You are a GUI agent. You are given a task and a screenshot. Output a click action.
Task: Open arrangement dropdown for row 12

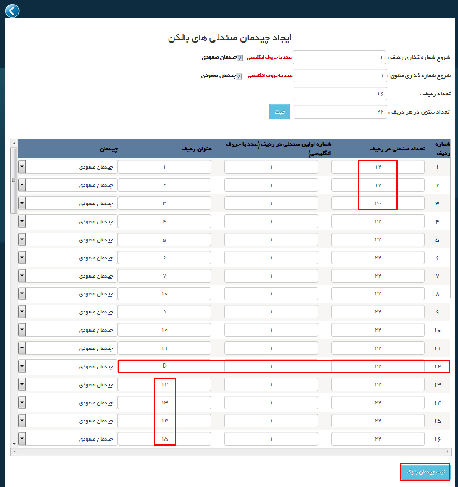22,366
